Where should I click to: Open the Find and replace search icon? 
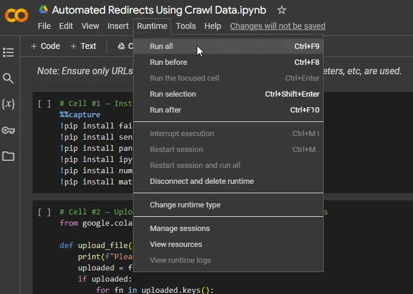[8, 78]
